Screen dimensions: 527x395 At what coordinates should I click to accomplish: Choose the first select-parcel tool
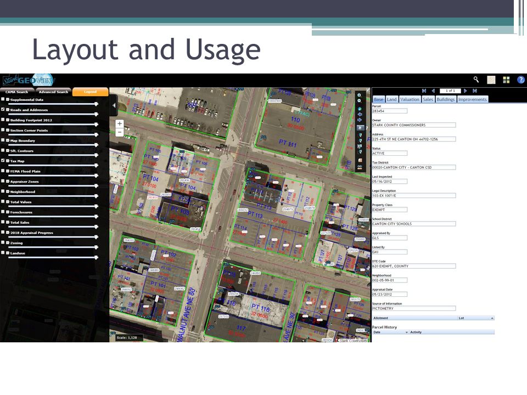point(360,135)
